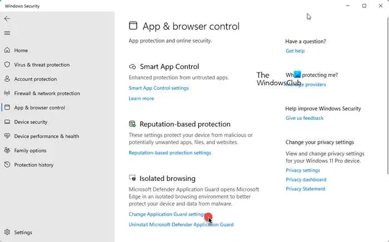Screen dimensions: 389x242
Task: Open Settings at sidebar bottom
Action: [x=23, y=233]
